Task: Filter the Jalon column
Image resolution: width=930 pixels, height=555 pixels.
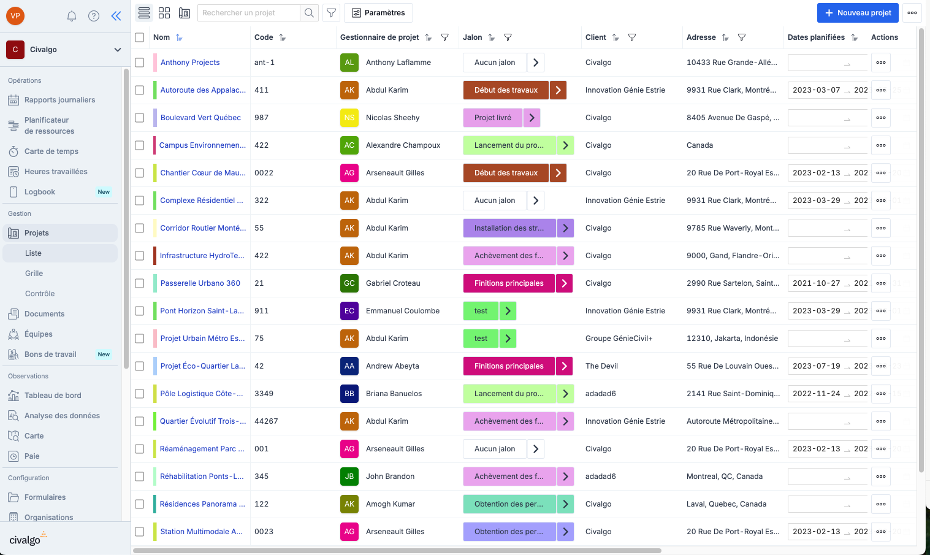Action: click(508, 37)
